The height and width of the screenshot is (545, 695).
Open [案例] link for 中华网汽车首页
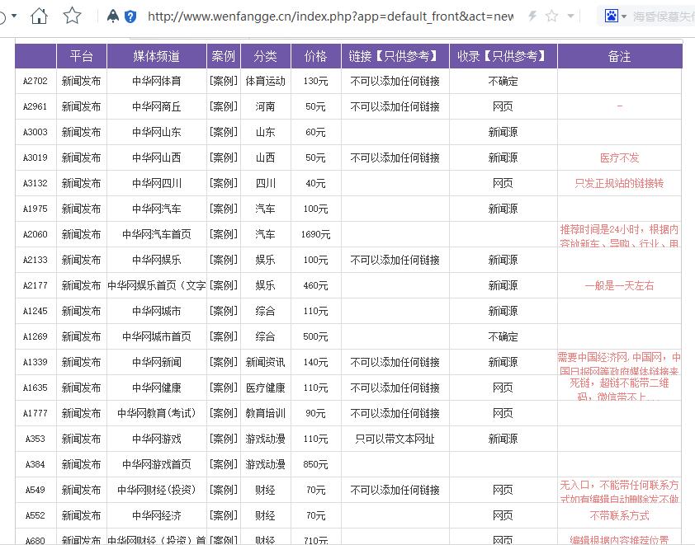[224, 234]
